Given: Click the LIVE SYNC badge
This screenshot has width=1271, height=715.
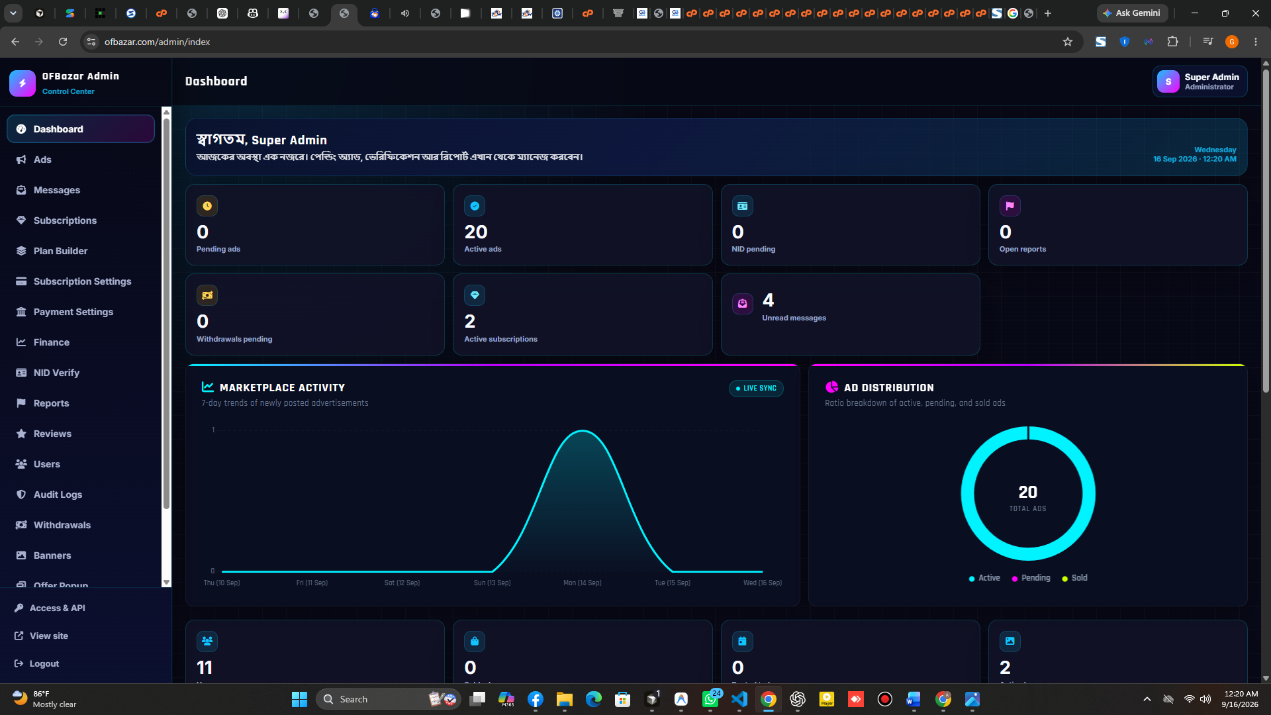Looking at the screenshot, I should [x=756, y=389].
